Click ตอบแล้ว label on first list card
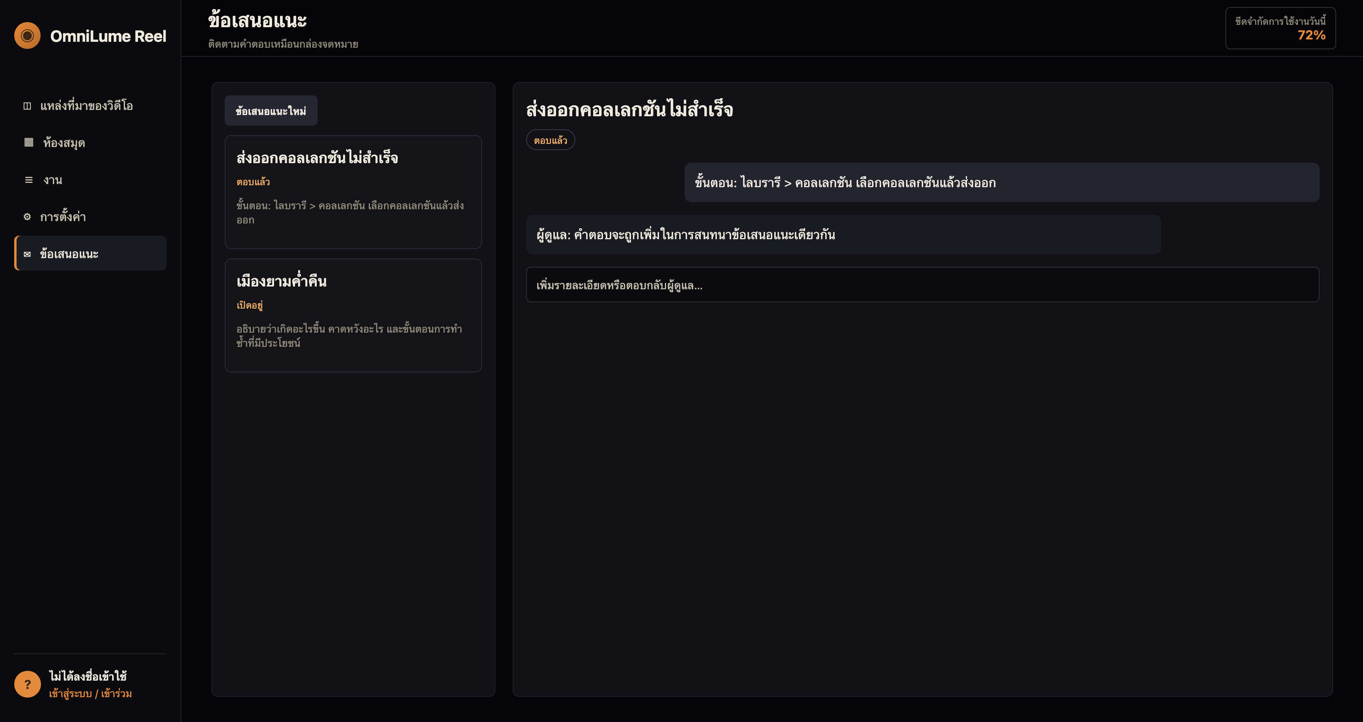The height and width of the screenshot is (722, 1363). coord(253,182)
